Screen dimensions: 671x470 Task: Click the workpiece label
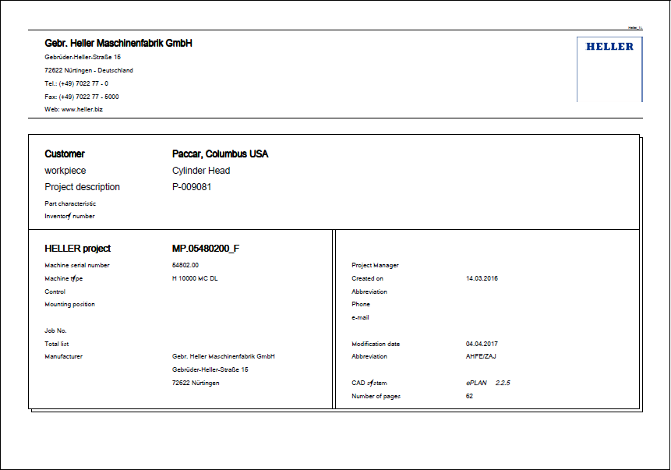[65, 171]
